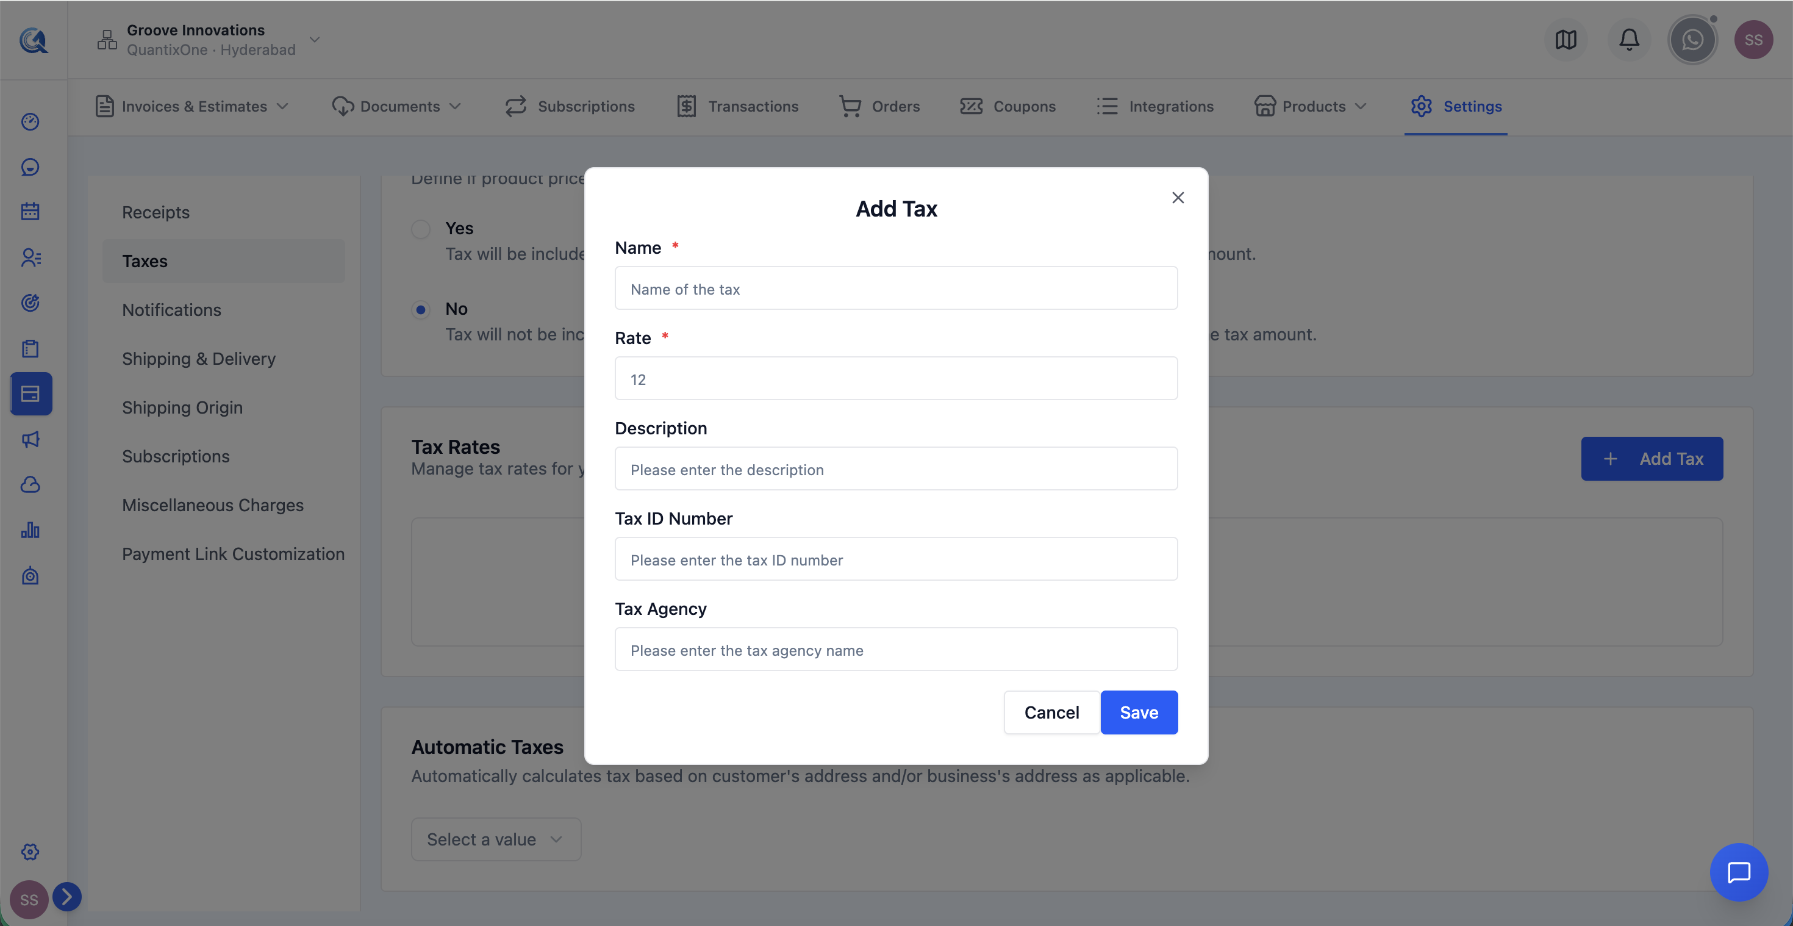
Task: Open the camera-bag sidebar icon
Action: coord(30,576)
